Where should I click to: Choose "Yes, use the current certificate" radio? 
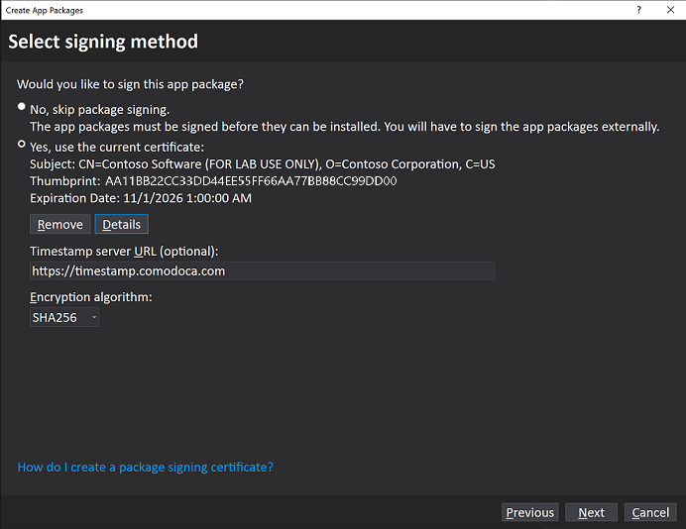22,144
